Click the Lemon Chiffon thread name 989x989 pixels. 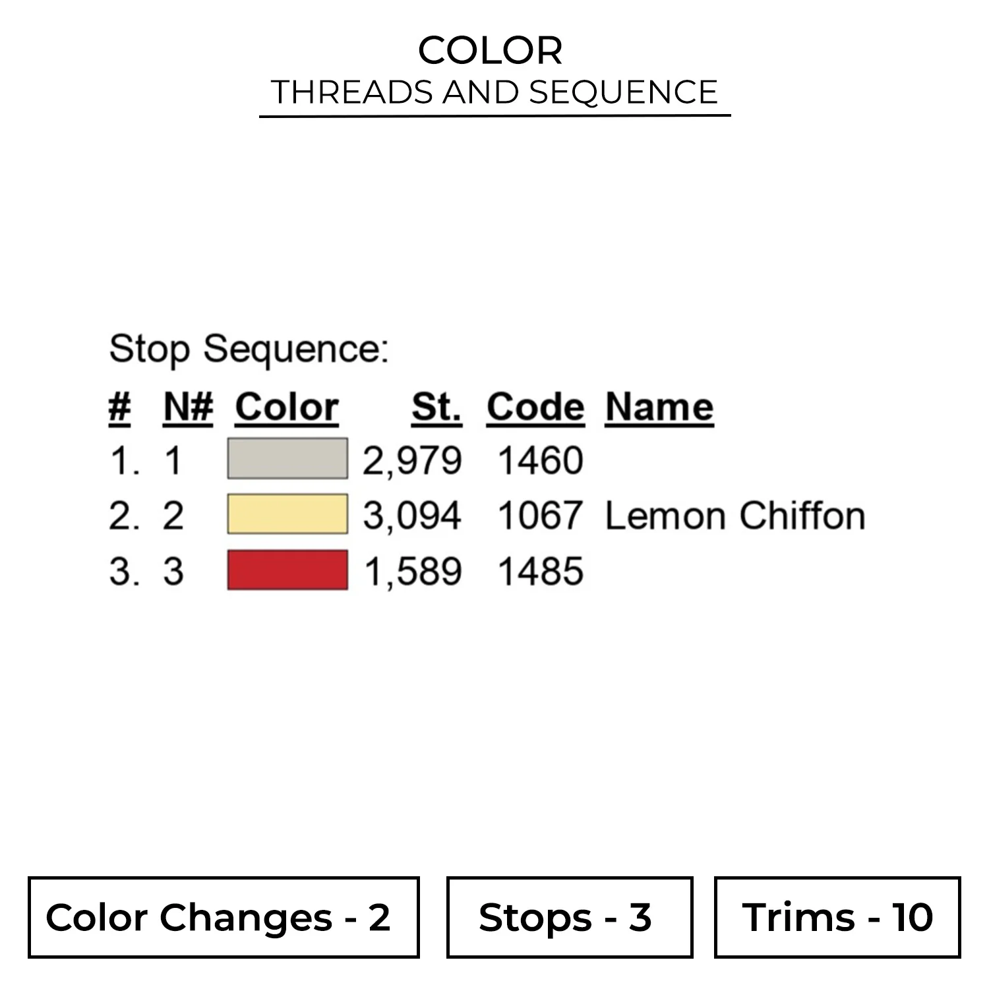[x=735, y=515]
